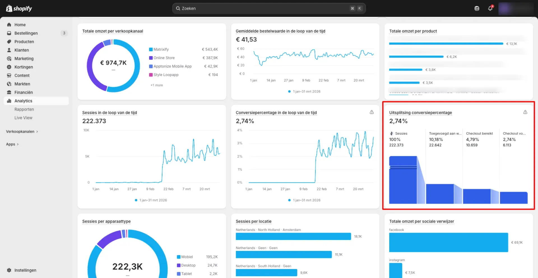Click the € 974,7K donut chart total
The width and height of the screenshot is (538, 278).
tap(113, 63)
